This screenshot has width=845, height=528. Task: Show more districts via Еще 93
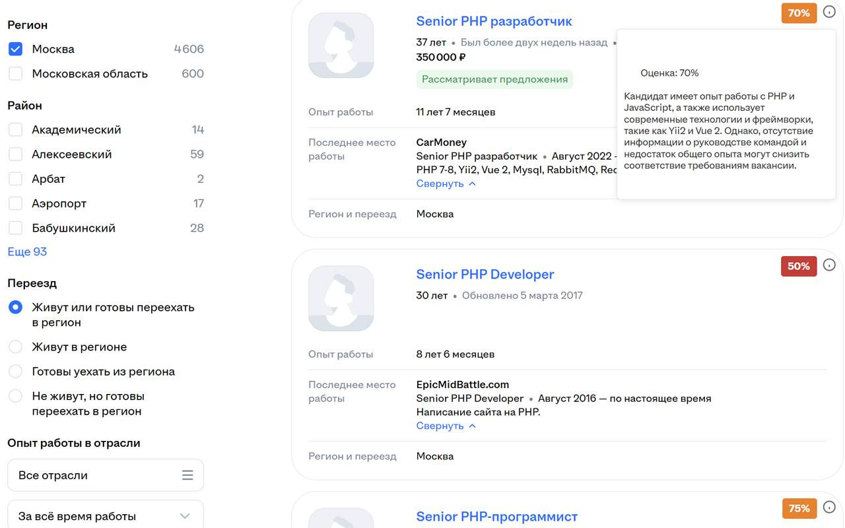tap(27, 251)
